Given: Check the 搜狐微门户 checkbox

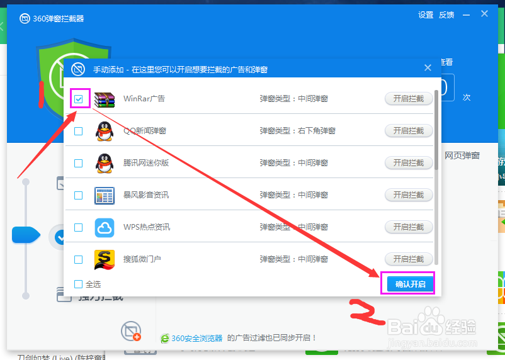Looking at the screenshot, I should coord(78,259).
